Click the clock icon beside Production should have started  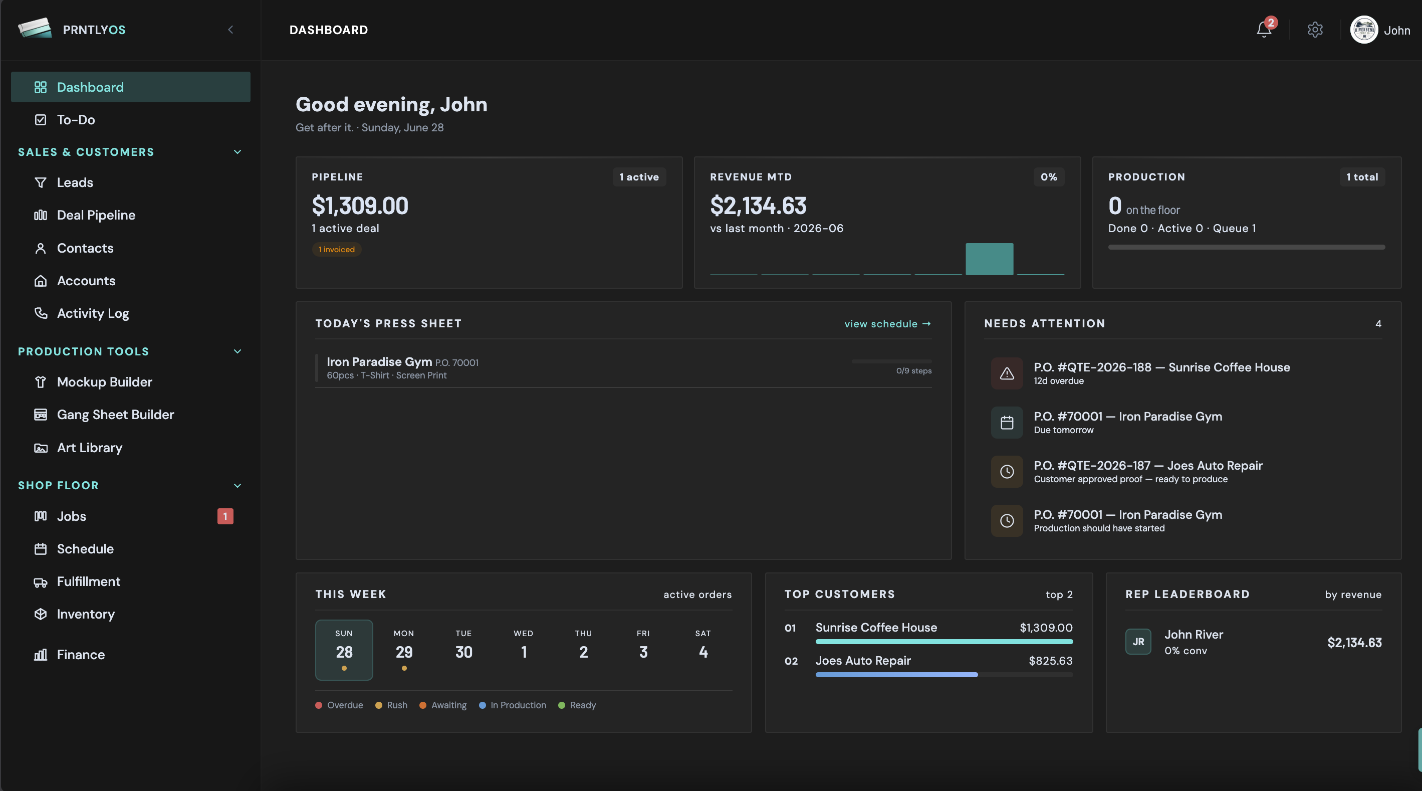pos(1007,520)
